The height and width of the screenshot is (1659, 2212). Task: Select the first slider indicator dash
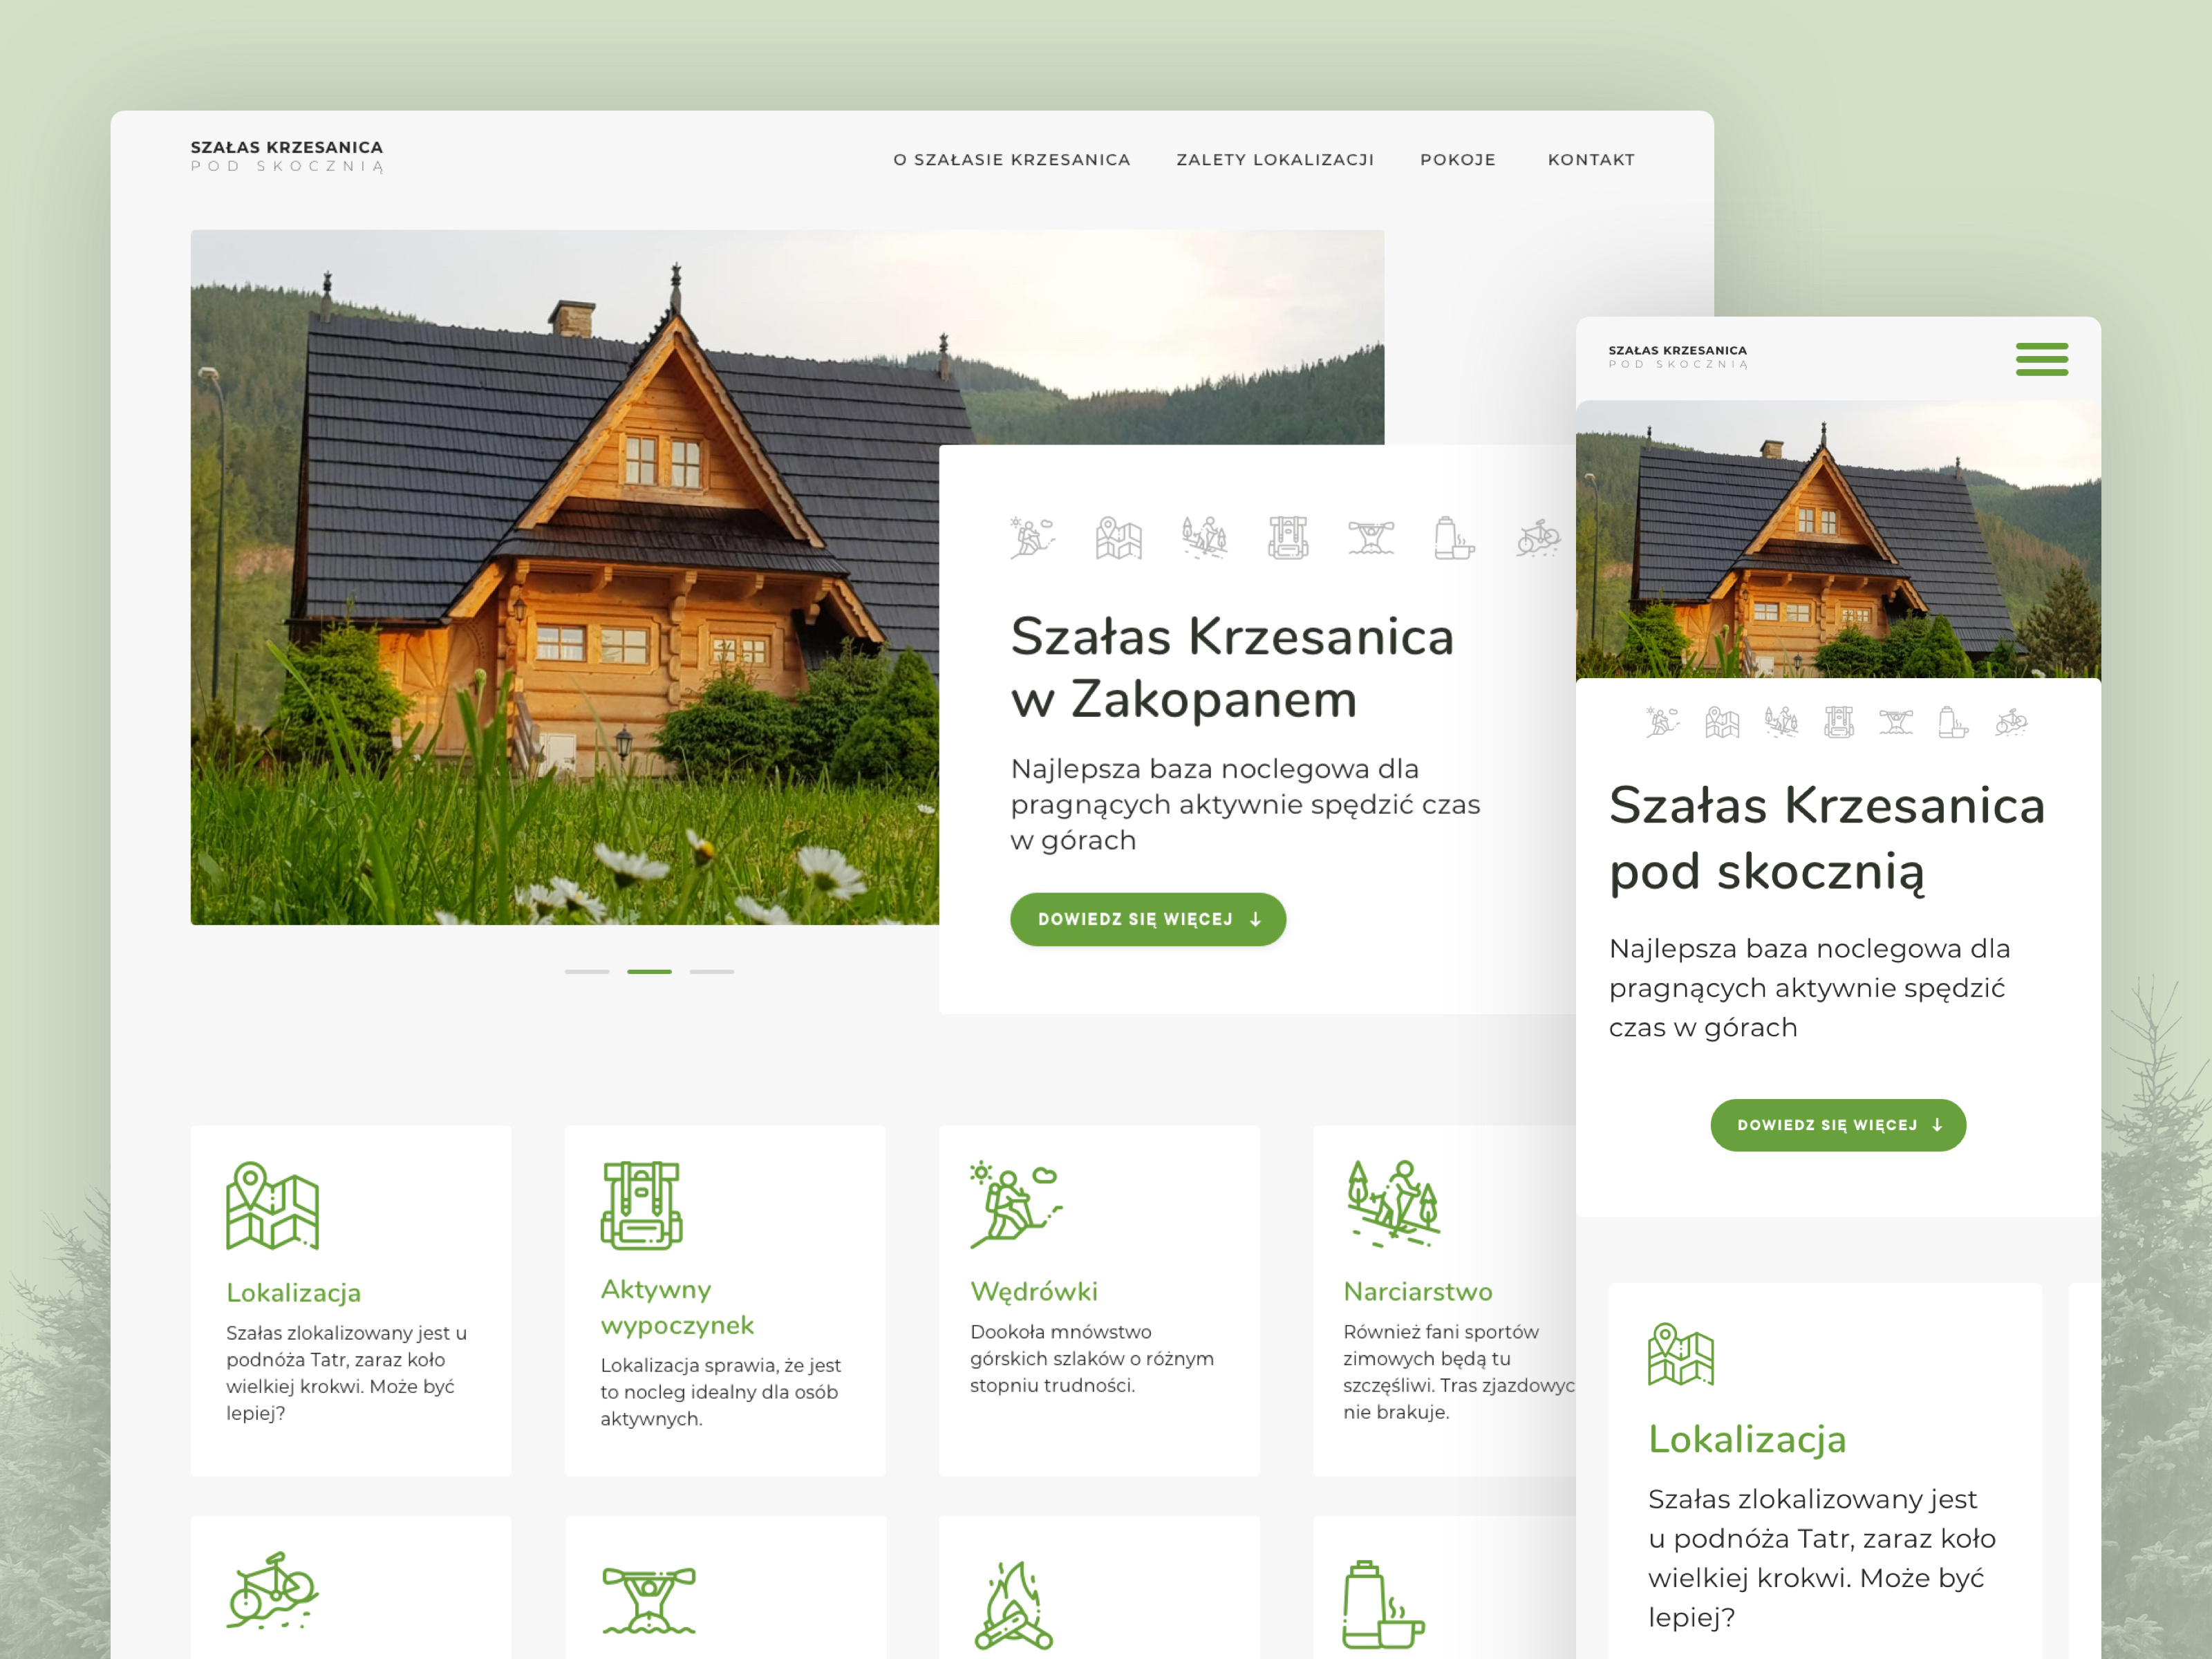[587, 971]
